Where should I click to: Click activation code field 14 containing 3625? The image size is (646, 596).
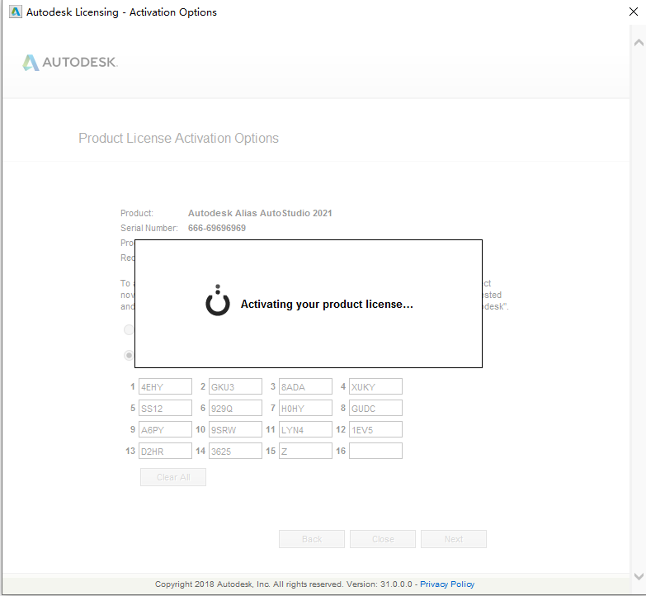235,451
